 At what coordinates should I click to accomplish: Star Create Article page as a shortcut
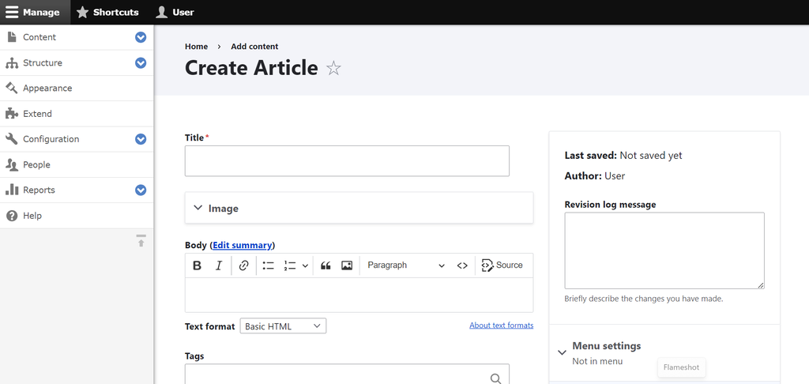click(333, 69)
